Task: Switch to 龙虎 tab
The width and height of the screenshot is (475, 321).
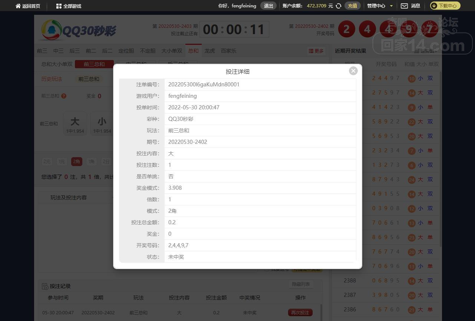Action: point(210,51)
